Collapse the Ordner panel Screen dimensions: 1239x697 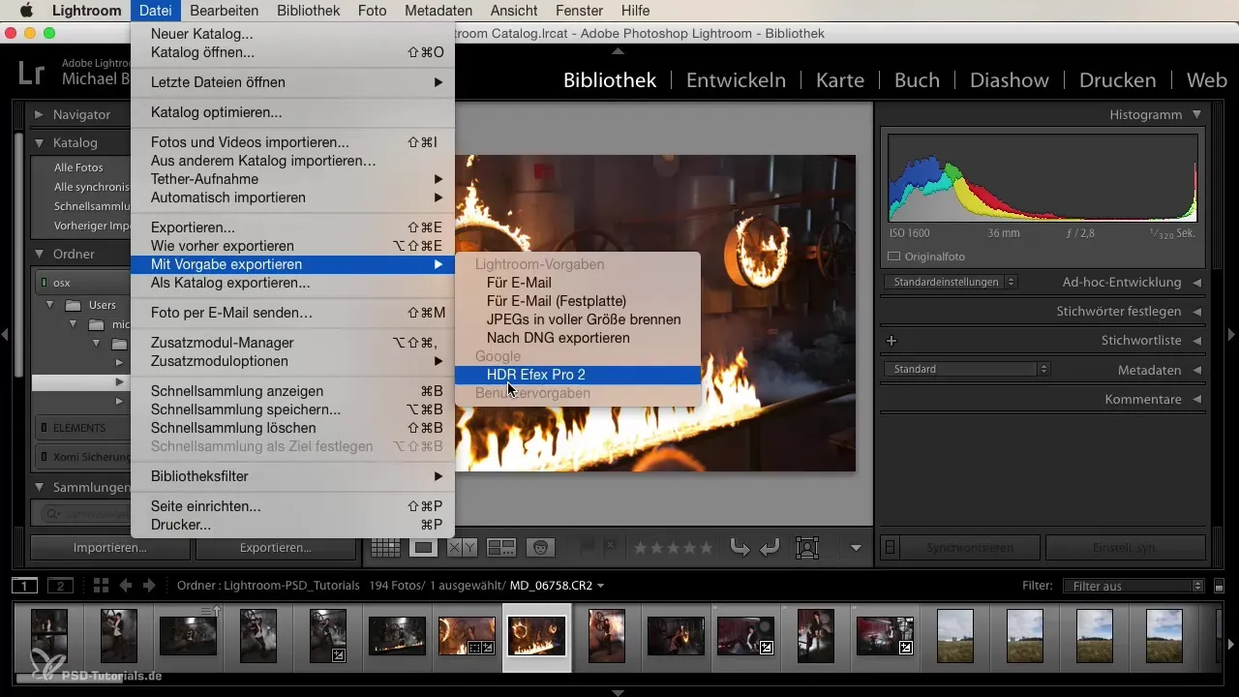tap(40, 254)
